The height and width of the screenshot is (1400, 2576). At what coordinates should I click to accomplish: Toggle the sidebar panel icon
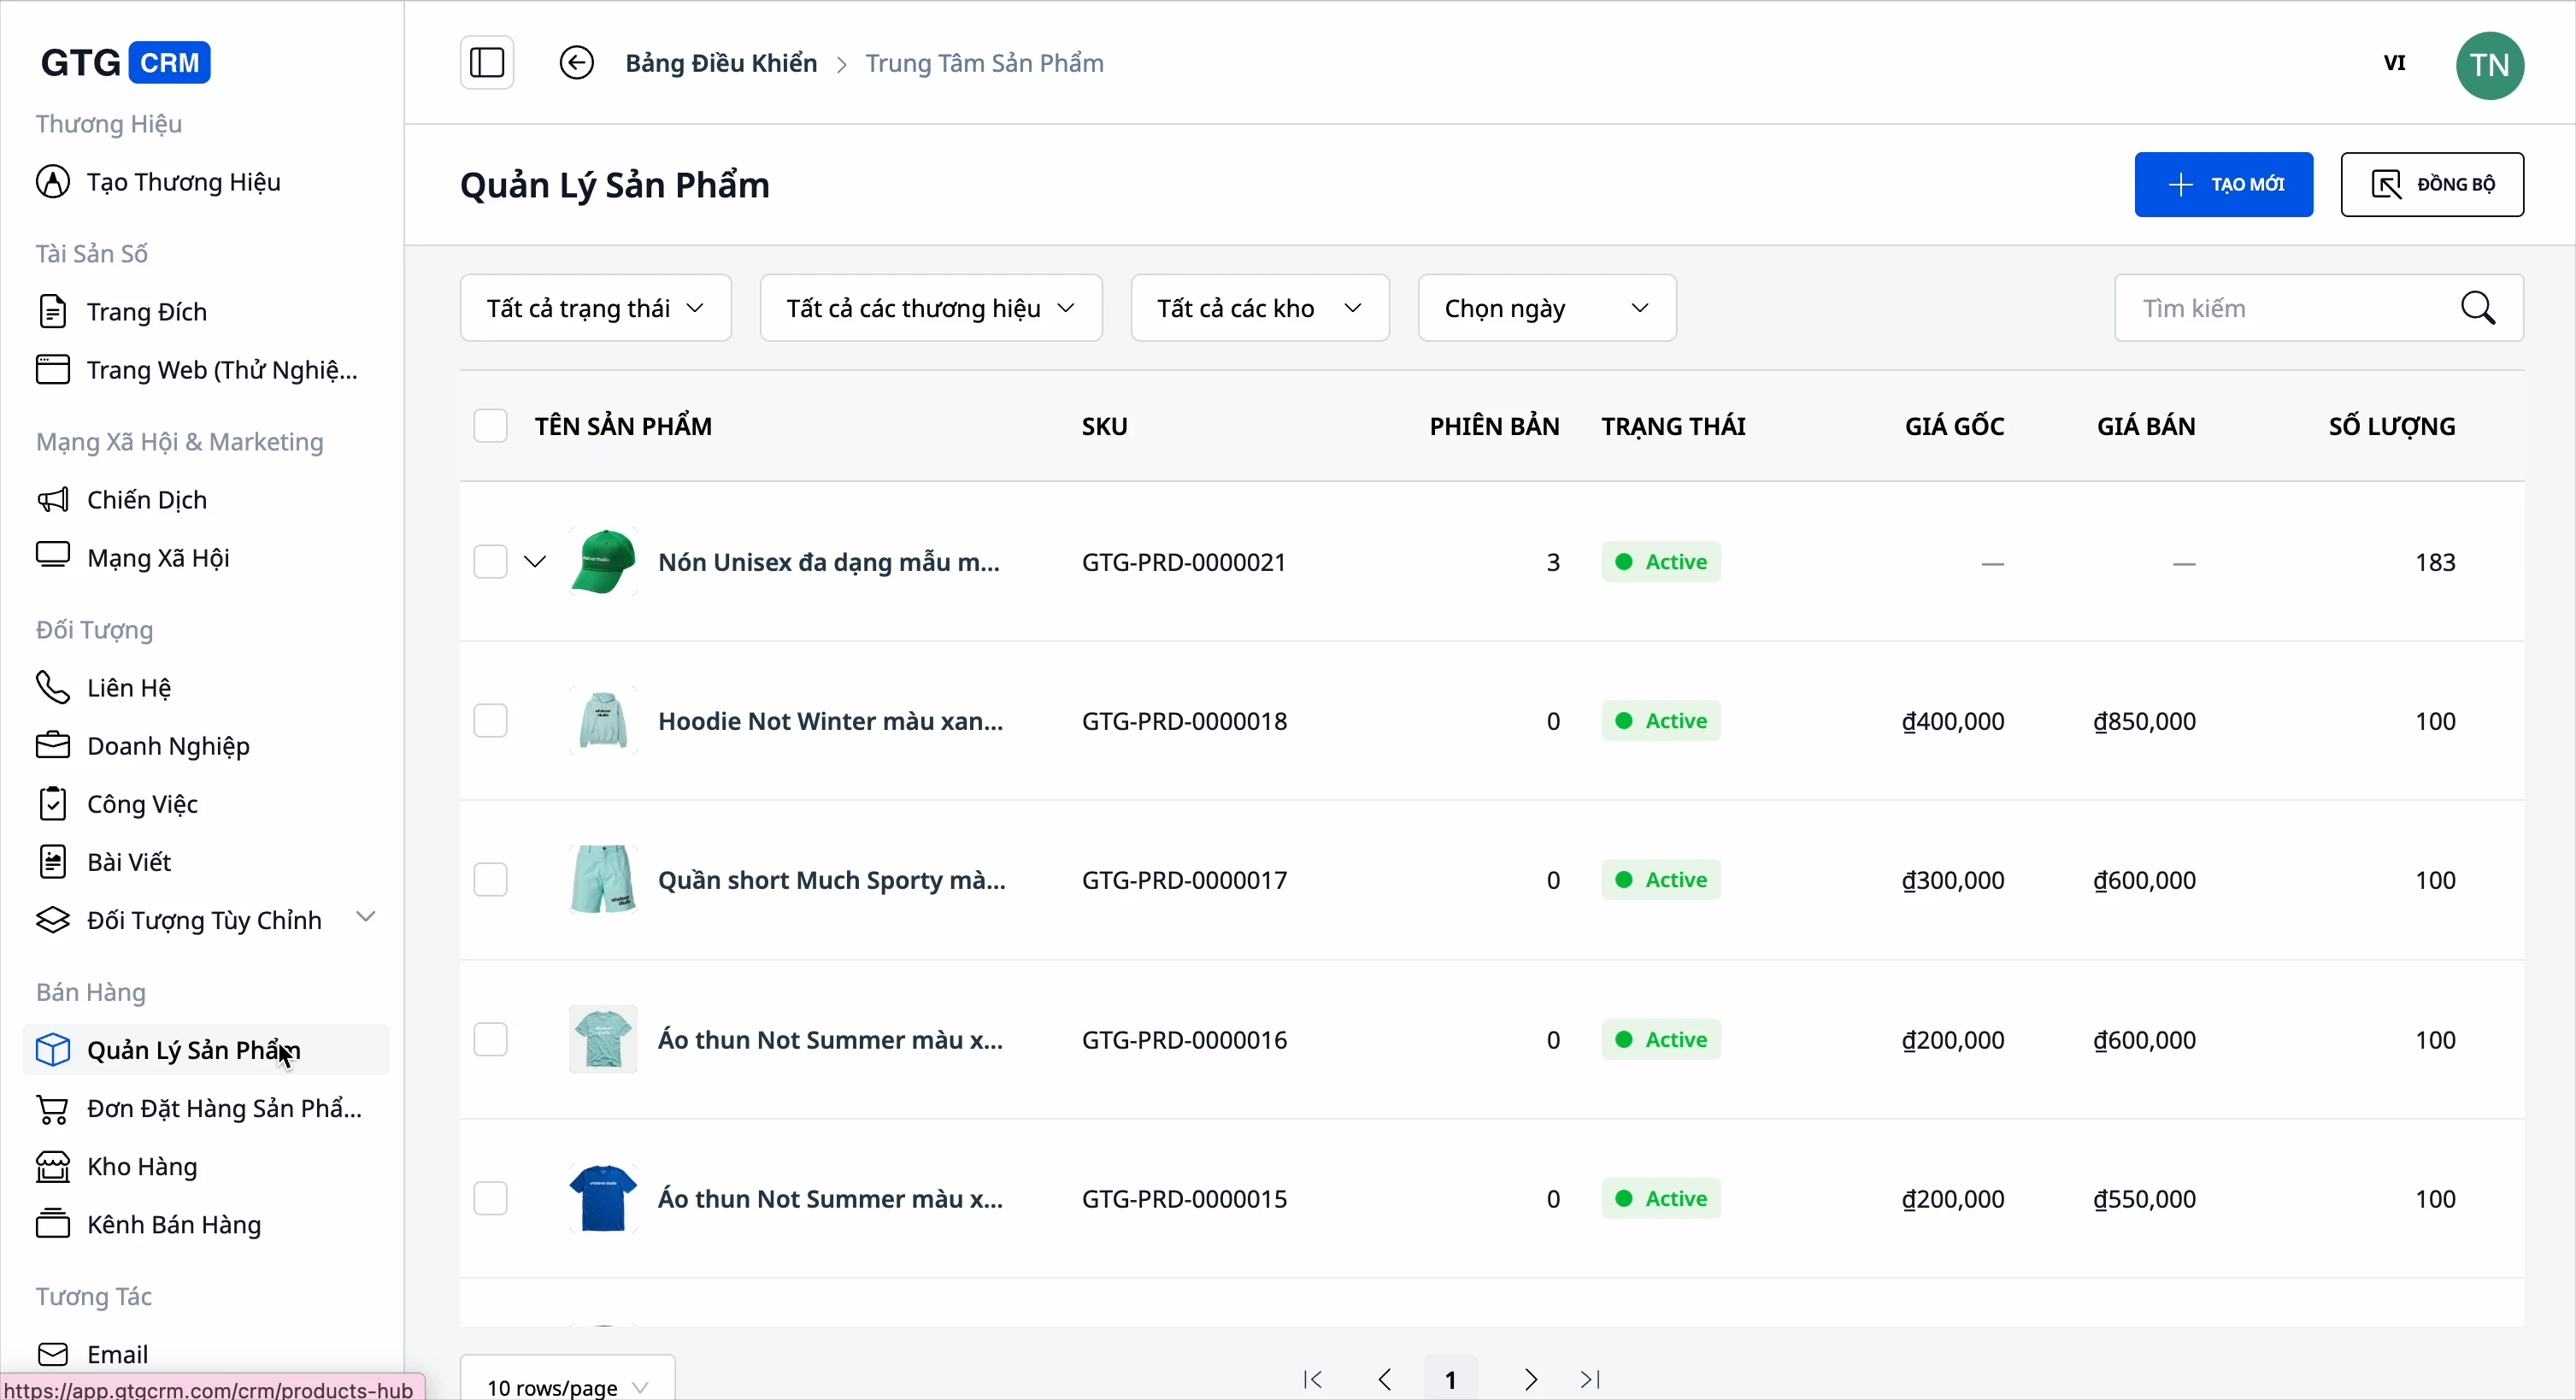(487, 63)
